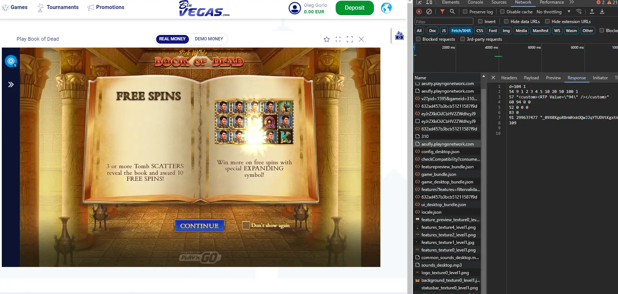Click the network conditions wifi icon
This screenshot has height=294, width=618.
[x=579, y=12]
